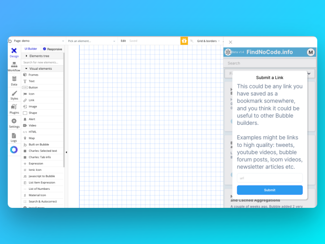Select the Shape element tool
The width and height of the screenshot is (325, 244).
42,113
